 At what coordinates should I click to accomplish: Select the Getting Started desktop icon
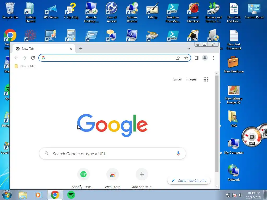[30, 12]
